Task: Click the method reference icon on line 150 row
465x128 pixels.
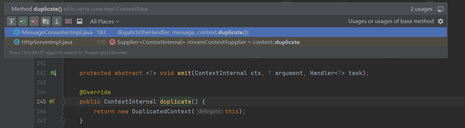Action: (112, 42)
